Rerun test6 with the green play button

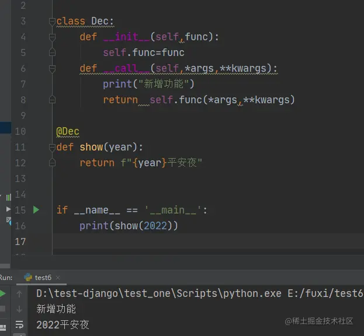click(x=2, y=293)
